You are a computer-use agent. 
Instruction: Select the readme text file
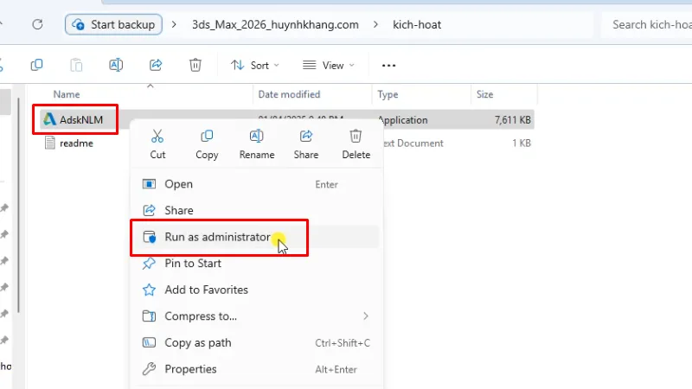(x=77, y=143)
